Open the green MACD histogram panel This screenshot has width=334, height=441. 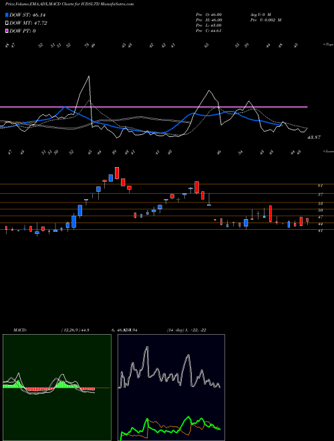click(x=57, y=388)
